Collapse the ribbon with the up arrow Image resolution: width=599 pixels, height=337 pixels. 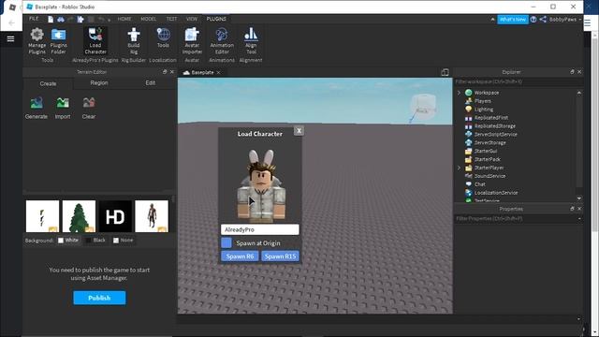tap(492, 19)
